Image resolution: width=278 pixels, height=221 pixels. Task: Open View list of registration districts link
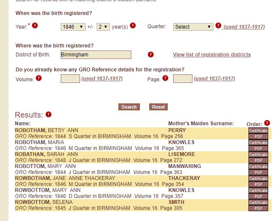212,55
